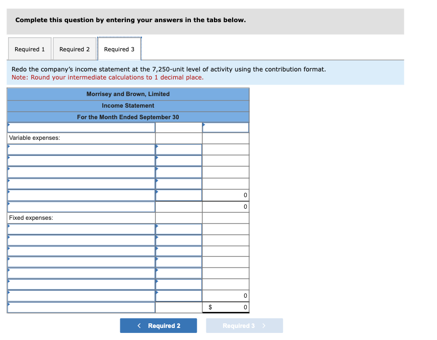Select the 'Fixed expenses:' label
437x340 pixels.
(31, 218)
